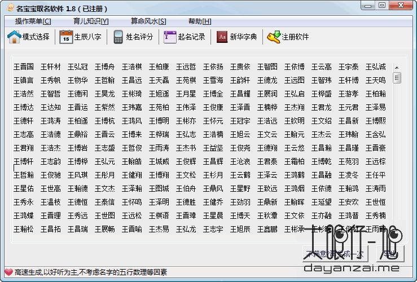Screen dimensions: 417x282
Task: Select the name 王弘志
Action: click(186, 134)
